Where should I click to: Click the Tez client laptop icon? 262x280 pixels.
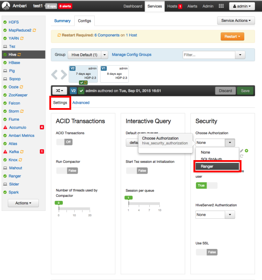pyautogui.click(x=5, y=46)
